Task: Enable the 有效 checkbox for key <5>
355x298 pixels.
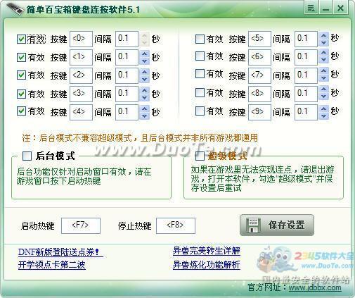Action: pyautogui.click(x=200, y=39)
